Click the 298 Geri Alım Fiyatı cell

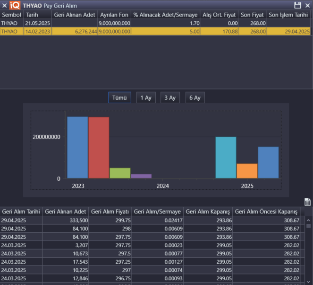(x=110, y=228)
